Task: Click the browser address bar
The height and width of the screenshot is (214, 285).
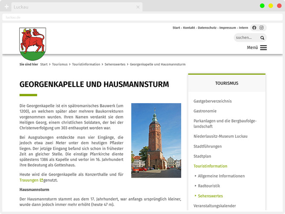Action: click(128, 18)
